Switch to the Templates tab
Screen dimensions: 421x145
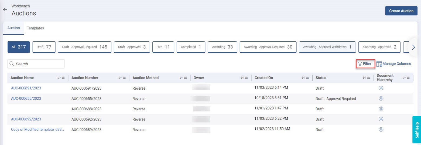[x=35, y=28]
